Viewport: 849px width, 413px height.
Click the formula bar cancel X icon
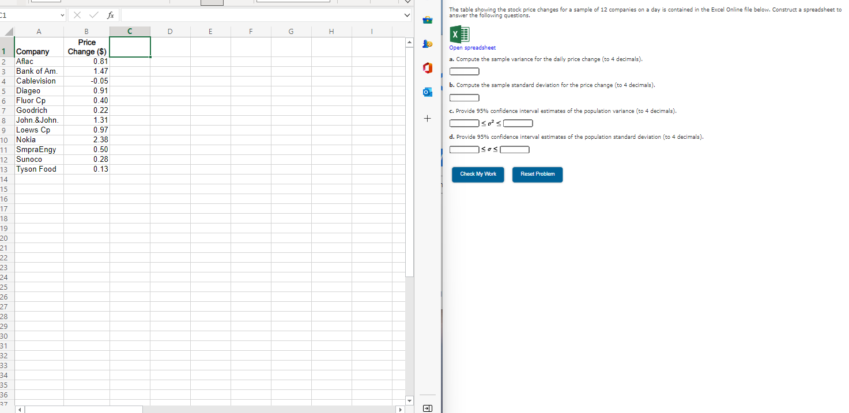pos(78,16)
